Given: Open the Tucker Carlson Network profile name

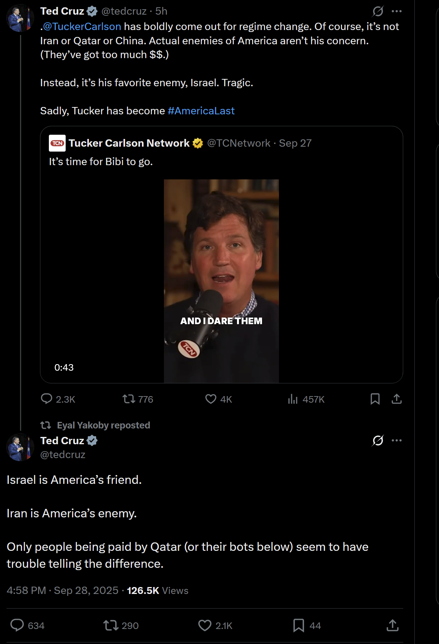Looking at the screenshot, I should click(x=129, y=143).
